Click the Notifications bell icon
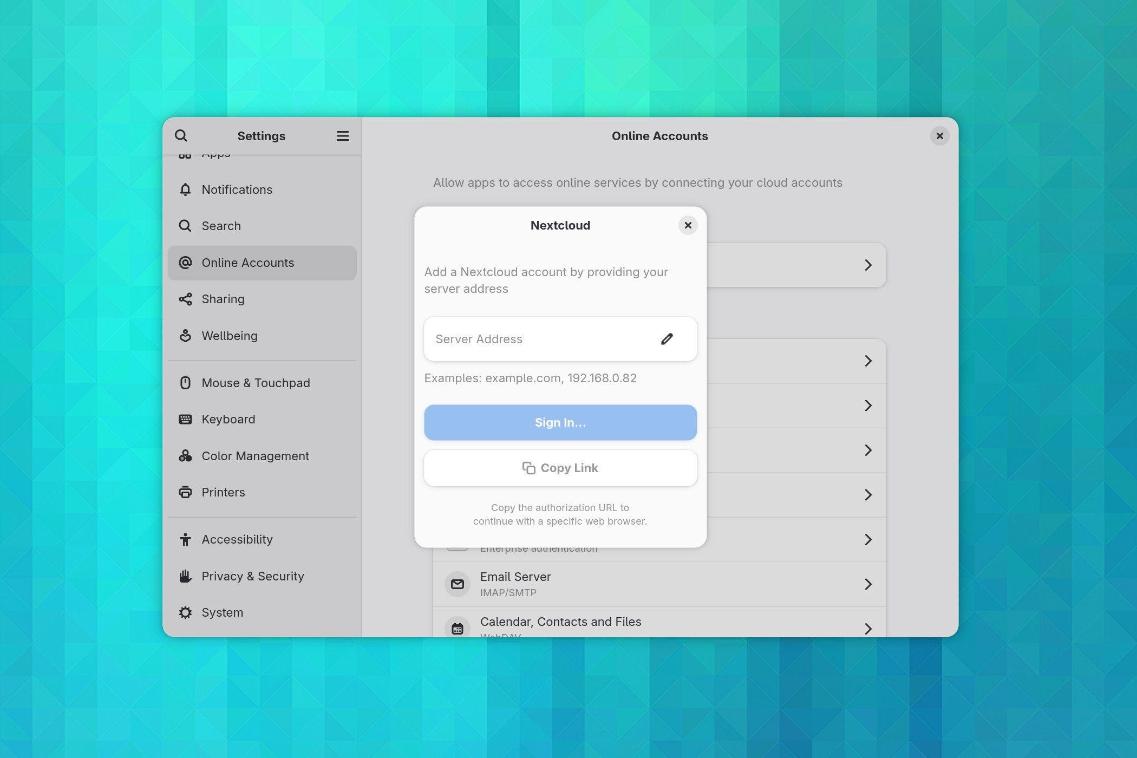This screenshot has width=1137, height=758. (x=185, y=190)
